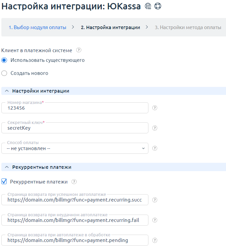Click the Секретный ключ input field
The height and width of the screenshot is (247, 226).
coord(75,128)
